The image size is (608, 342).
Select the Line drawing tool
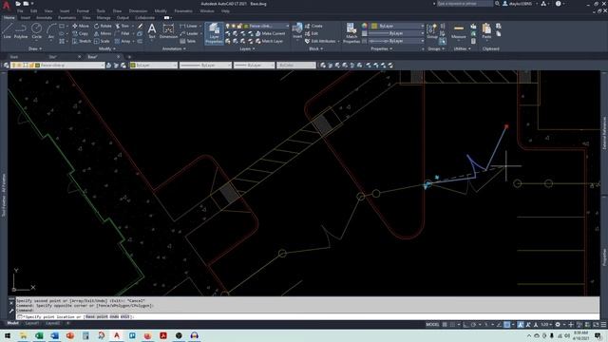[7, 31]
